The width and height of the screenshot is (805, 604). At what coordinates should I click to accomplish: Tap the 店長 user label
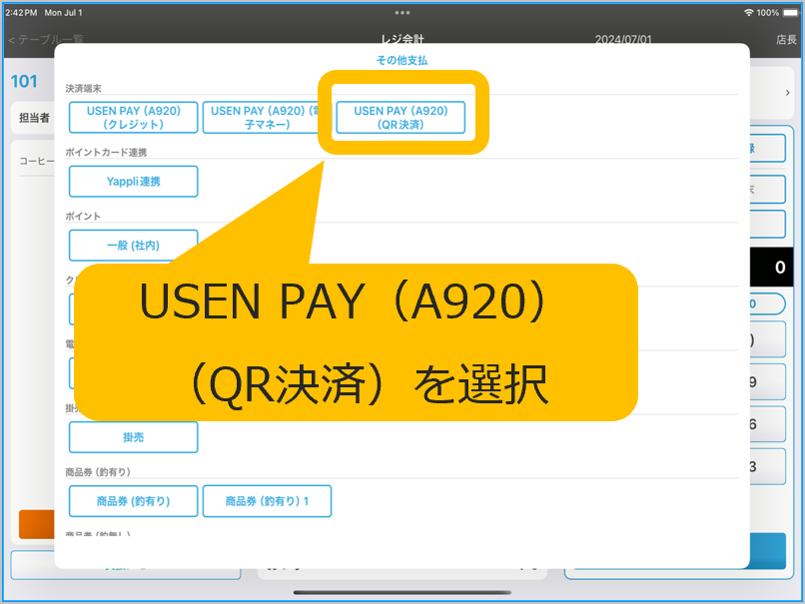(786, 40)
